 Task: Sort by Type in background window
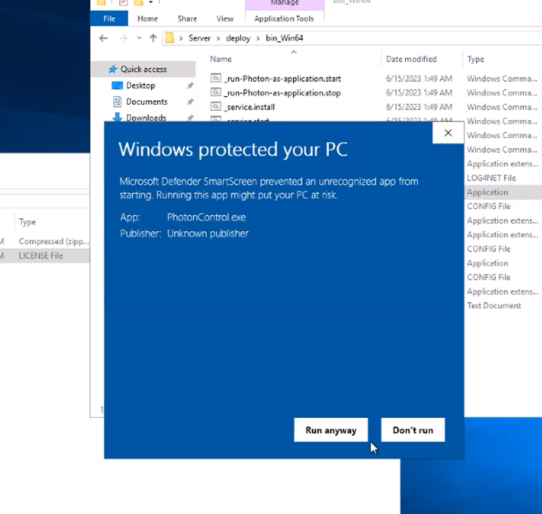point(27,222)
